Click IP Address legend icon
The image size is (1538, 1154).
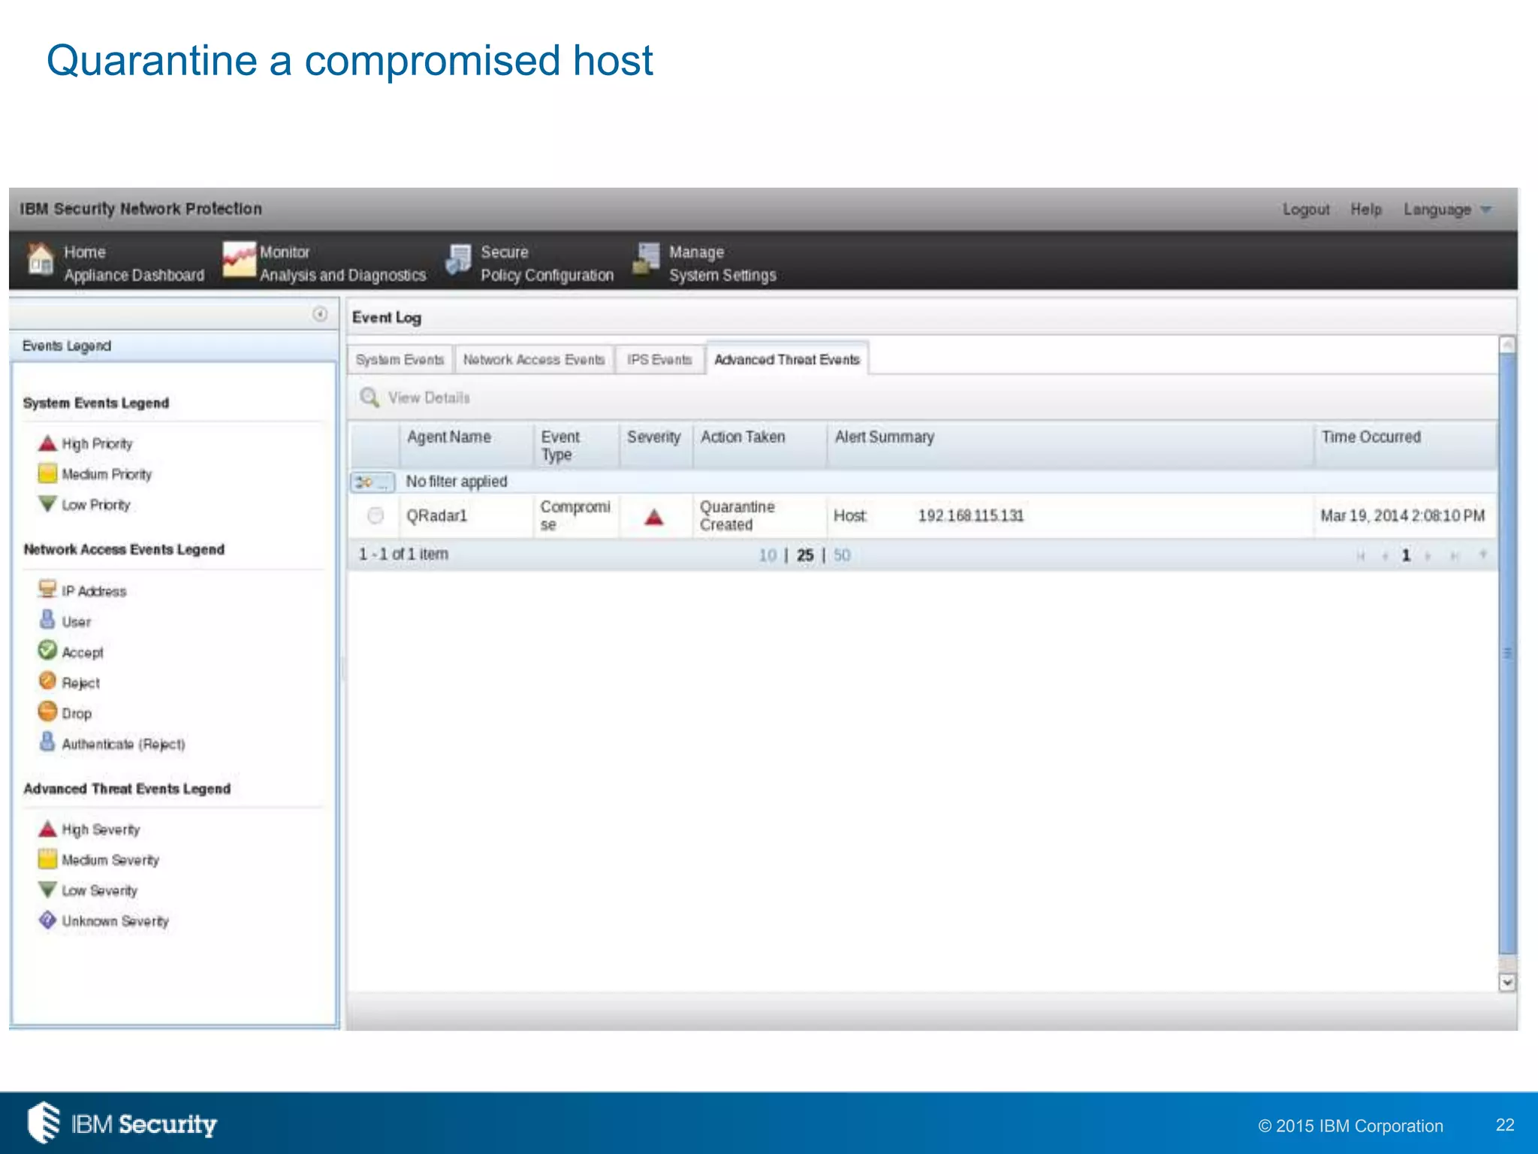pyautogui.click(x=47, y=589)
